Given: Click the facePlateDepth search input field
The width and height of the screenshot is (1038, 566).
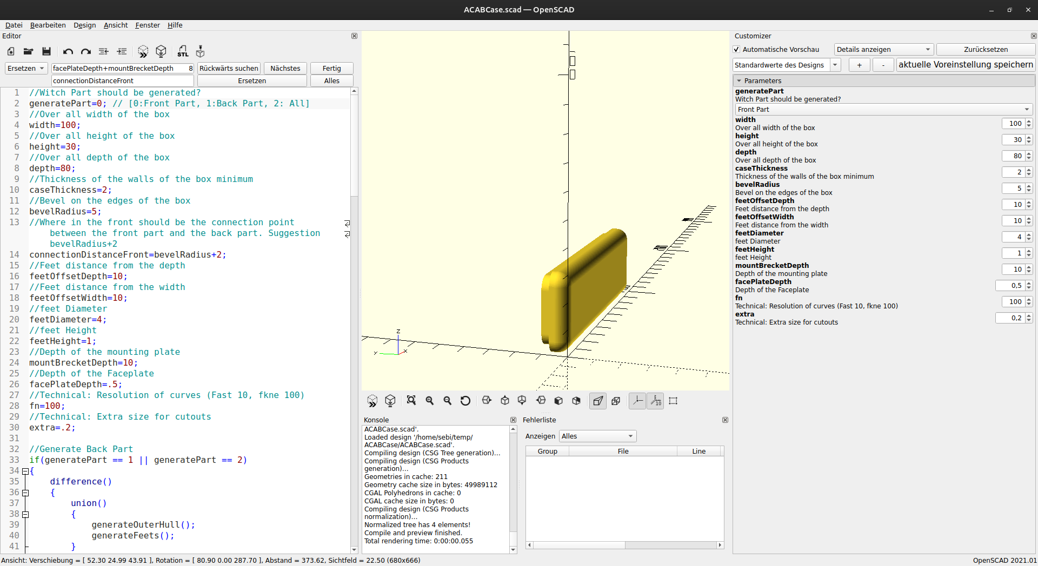Looking at the screenshot, I should pos(119,68).
